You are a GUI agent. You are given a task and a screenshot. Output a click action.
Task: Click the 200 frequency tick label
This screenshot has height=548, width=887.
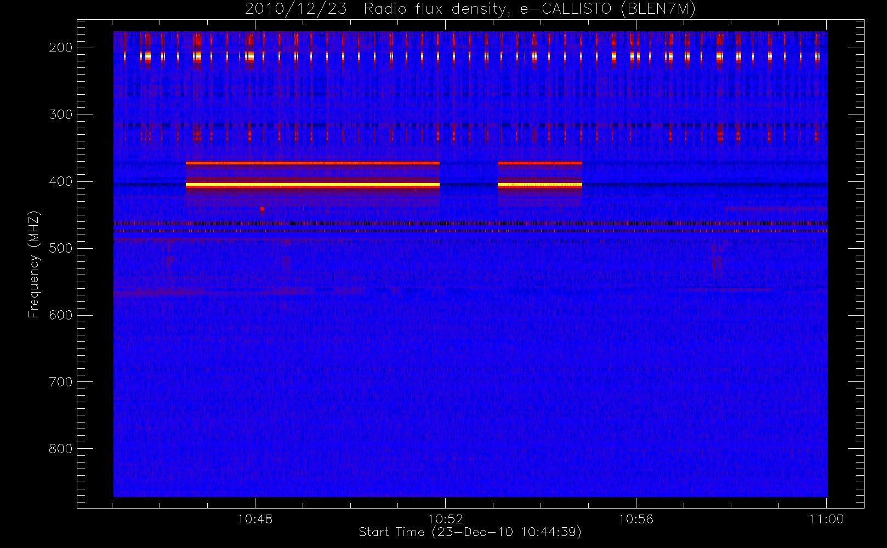point(61,48)
